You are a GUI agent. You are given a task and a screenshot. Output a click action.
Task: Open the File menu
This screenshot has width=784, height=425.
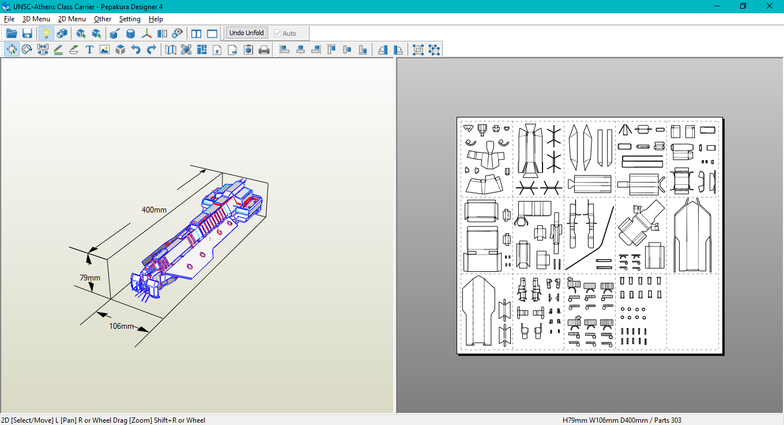[9, 19]
